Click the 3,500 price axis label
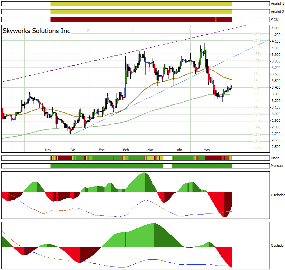285x270 pixels. [276, 81]
